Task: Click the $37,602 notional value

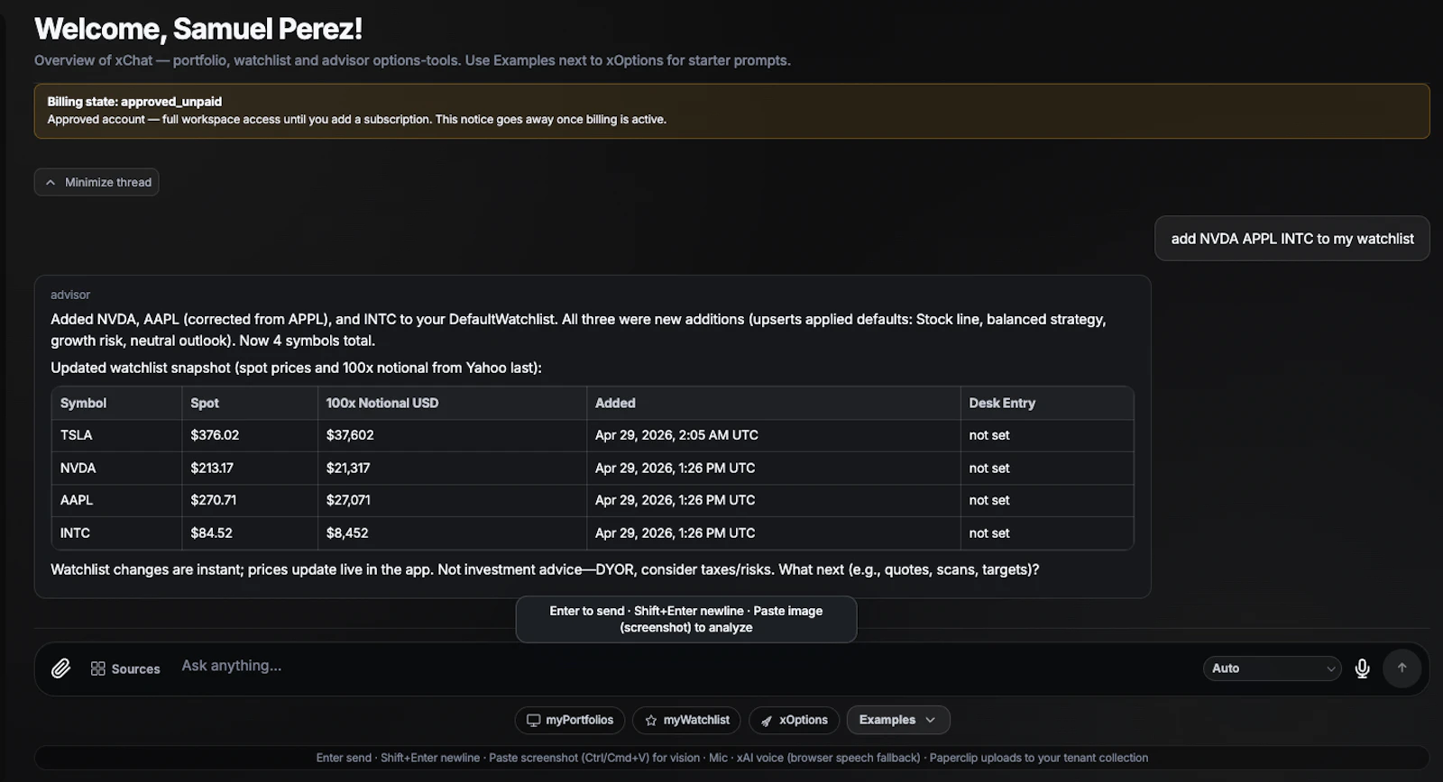Action: coord(350,435)
